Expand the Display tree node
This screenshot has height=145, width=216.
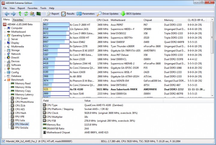point(5,43)
